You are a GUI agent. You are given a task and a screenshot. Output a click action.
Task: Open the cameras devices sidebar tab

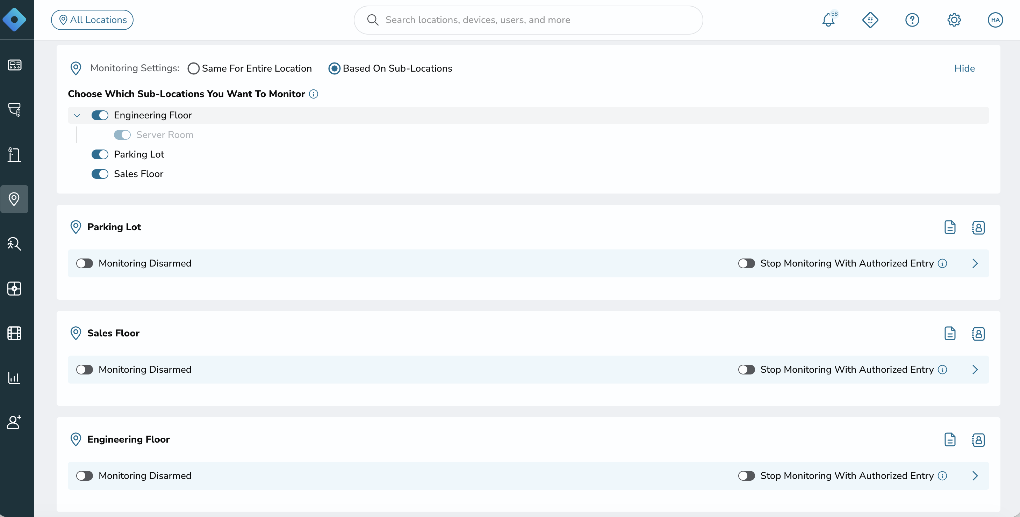[14, 110]
